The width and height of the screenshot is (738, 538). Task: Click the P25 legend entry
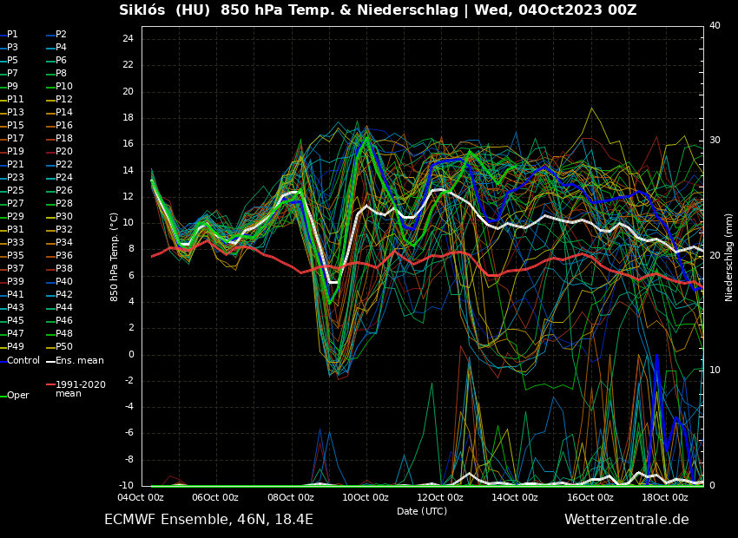point(16,191)
